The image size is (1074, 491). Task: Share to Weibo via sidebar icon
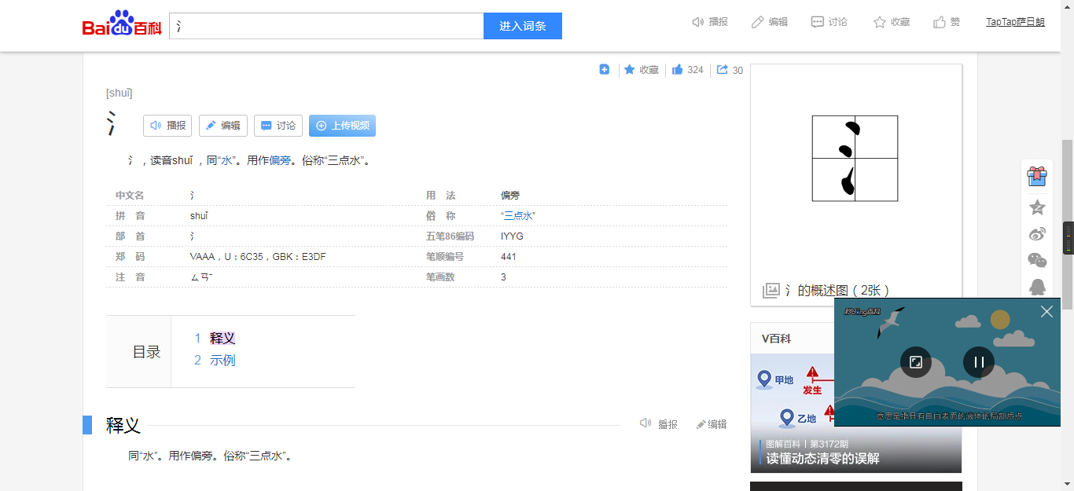[1037, 234]
